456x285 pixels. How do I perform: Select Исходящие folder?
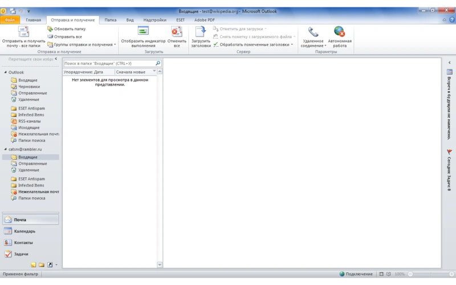pyautogui.click(x=29, y=127)
